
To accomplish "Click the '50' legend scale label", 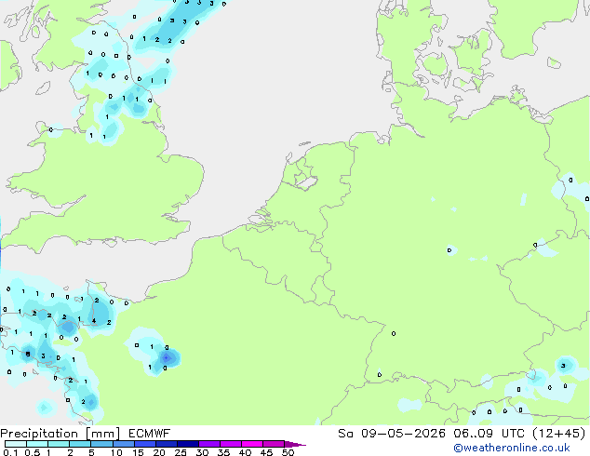I will coord(288,452).
